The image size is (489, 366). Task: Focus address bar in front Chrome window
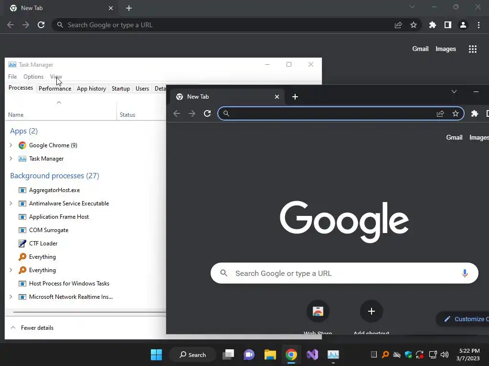pos(341,113)
